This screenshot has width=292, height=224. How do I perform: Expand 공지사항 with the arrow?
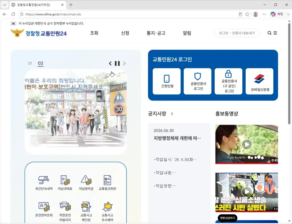pos(172,114)
